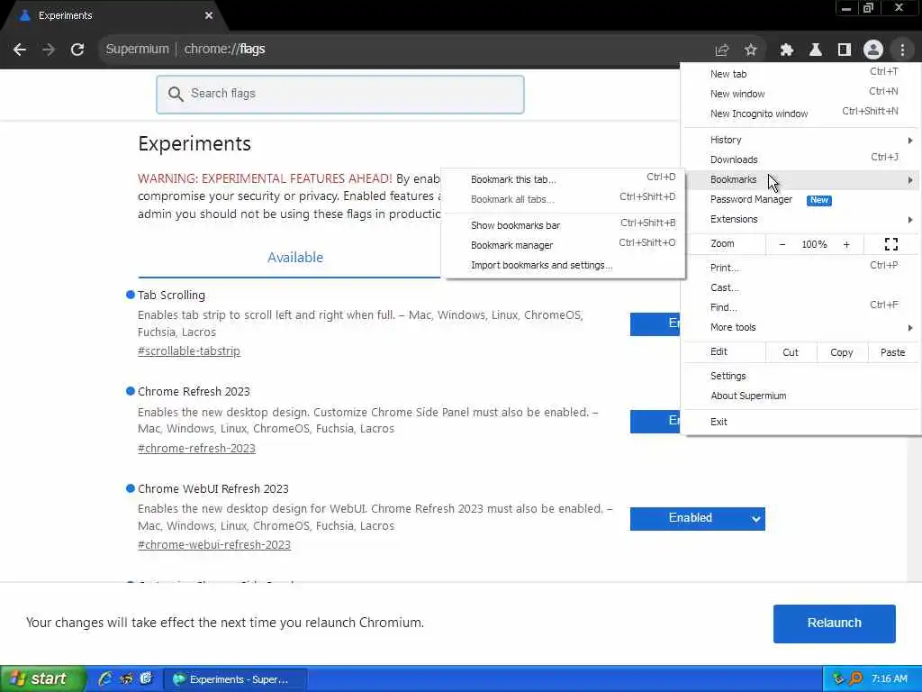The height and width of the screenshot is (692, 922).
Task: Click the three-dot menu icon
Action: pyautogui.click(x=902, y=50)
